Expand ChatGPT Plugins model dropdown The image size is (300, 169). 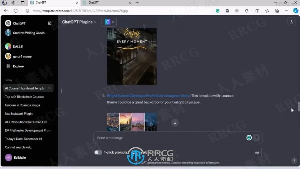[79, 22]
